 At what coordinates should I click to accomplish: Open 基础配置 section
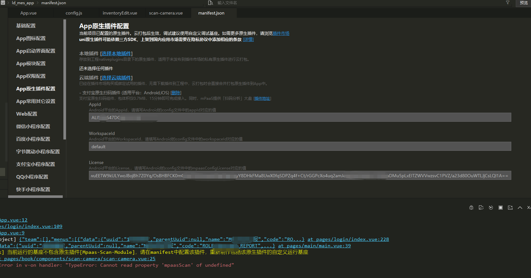click(26, 26)
